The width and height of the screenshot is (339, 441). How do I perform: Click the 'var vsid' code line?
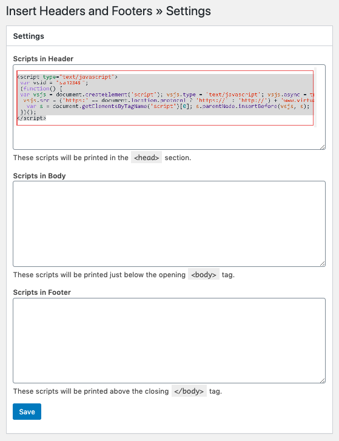pos(54,82)
